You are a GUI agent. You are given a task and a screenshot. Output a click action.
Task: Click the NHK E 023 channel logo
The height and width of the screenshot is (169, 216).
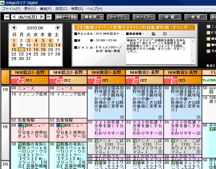click(171, 80)
